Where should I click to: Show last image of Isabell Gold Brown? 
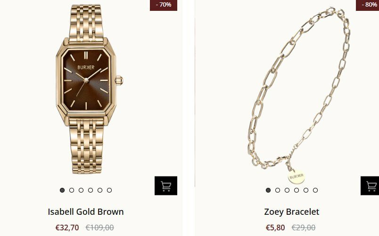(x=109, y=190)
